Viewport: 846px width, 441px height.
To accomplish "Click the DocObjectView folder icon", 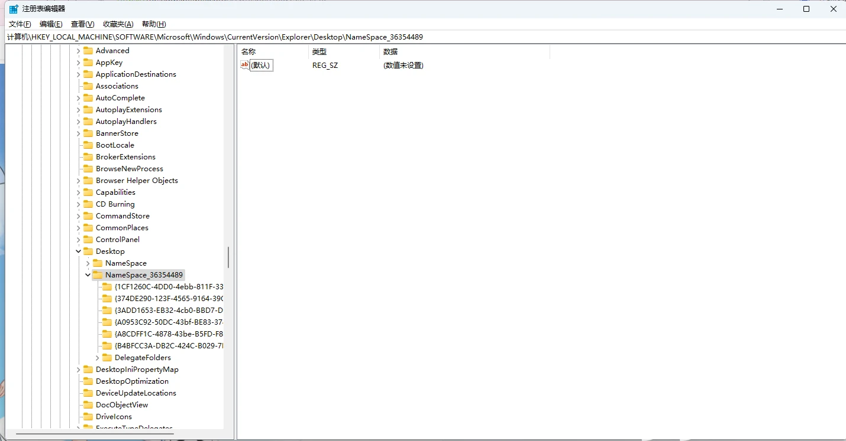I will 88,405.
